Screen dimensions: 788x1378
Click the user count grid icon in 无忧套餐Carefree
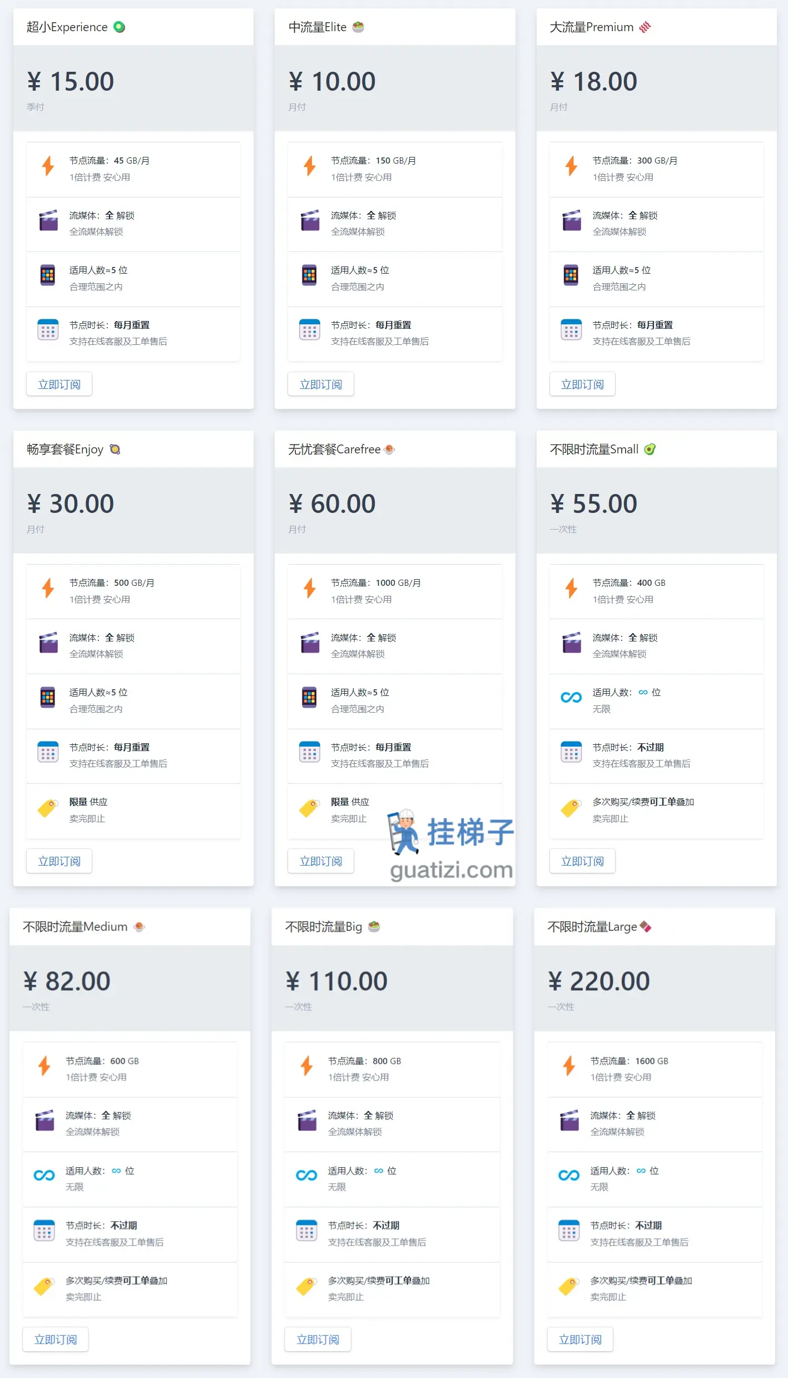(x=309, y=698)
